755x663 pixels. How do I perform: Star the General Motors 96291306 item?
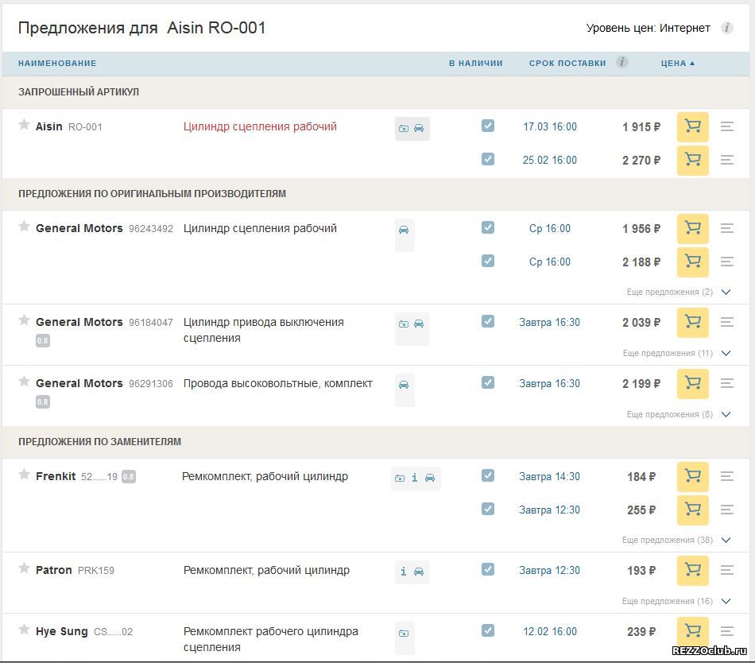pyautogui.click(x=24, y=382)
